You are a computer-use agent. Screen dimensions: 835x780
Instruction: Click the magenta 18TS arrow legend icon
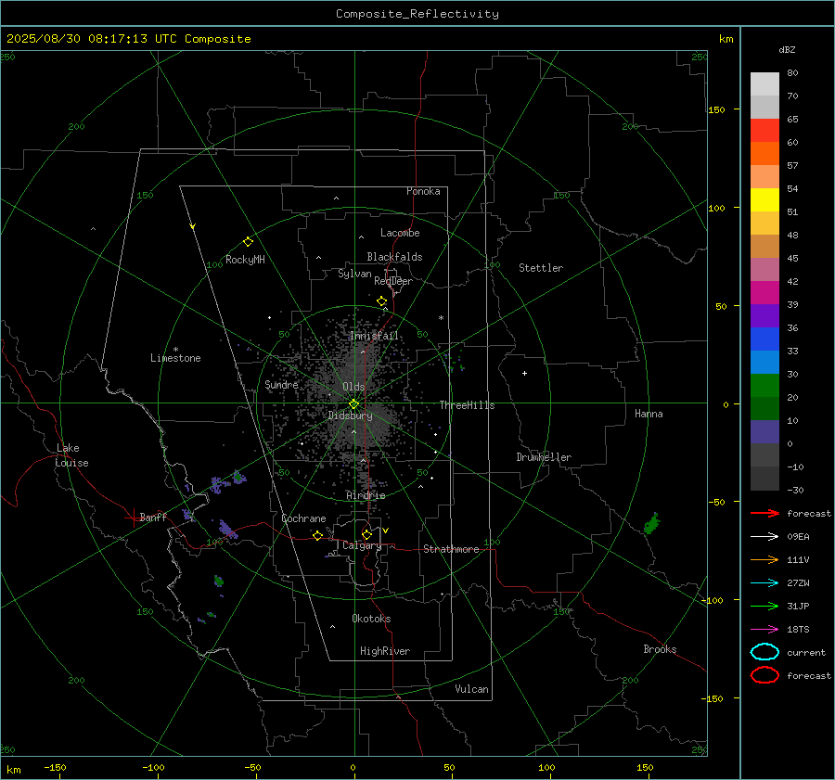click(x=764, y=630)
